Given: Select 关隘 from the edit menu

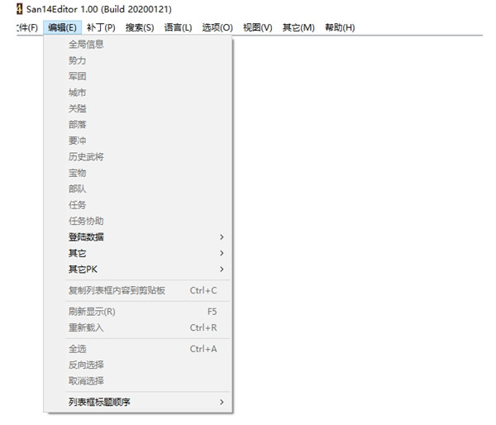Looking at the screenshot, I should [x=138, y=108].
